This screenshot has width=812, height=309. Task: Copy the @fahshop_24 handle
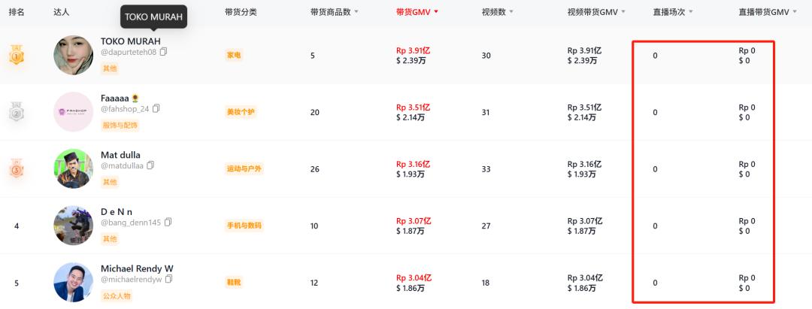pyautogui.click(x=156, y=108)
